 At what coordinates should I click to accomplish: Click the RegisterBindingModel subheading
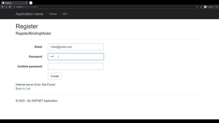(x=33, y=33)
